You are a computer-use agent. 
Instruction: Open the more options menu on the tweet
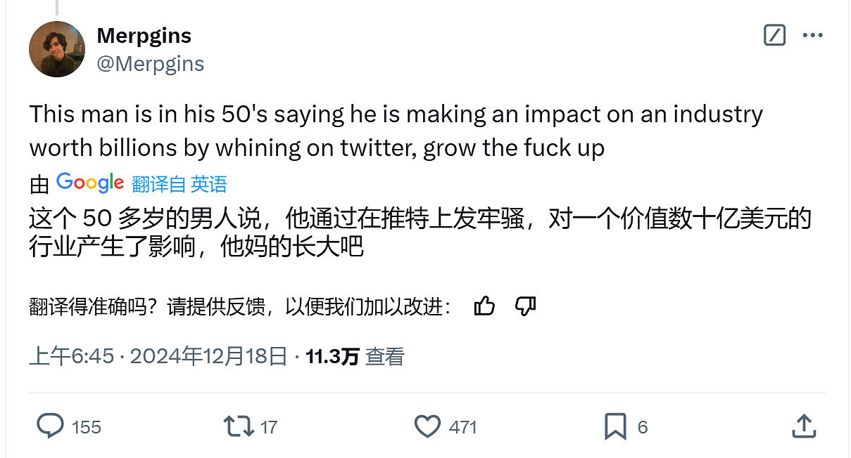(x=813, y=35)
